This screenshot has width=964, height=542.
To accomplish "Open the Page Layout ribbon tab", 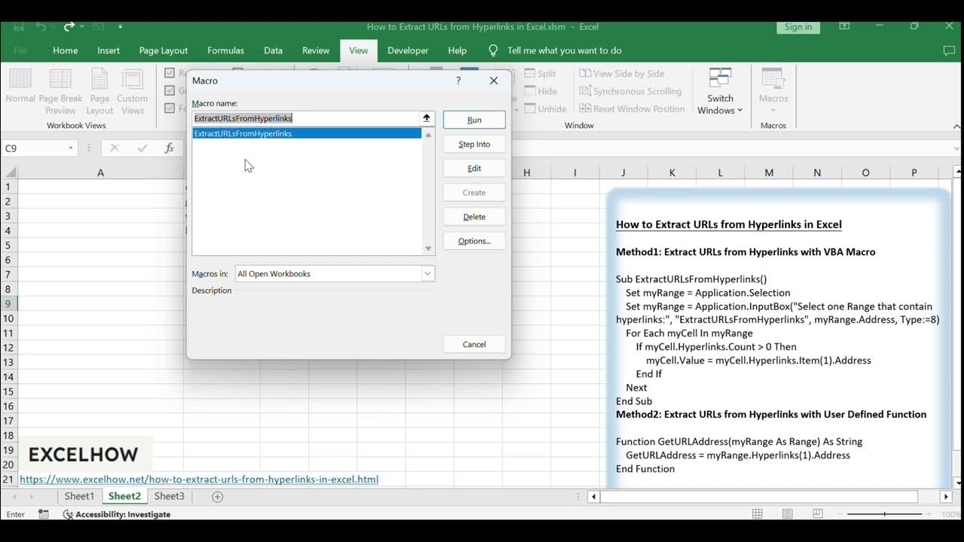I will pyautogui.click(x=163, y=50).
